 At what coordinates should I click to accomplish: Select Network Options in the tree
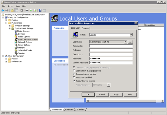(x=25, y=42)
